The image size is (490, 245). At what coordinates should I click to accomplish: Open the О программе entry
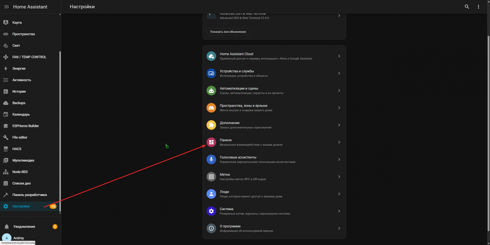click(274, 228)
